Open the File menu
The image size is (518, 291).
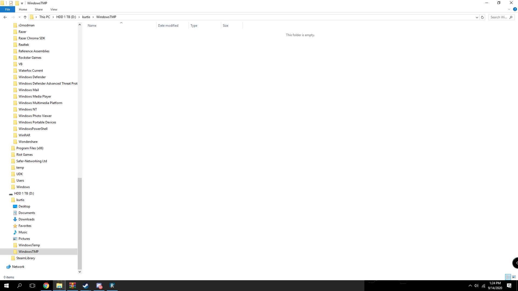click(7, 9)
